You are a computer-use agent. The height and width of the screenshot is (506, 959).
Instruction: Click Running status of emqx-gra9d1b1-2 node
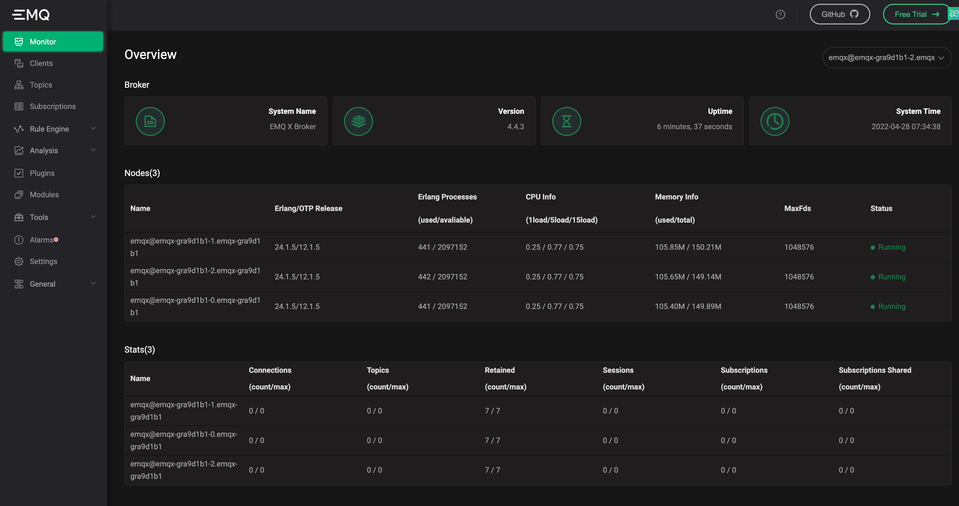888,277
